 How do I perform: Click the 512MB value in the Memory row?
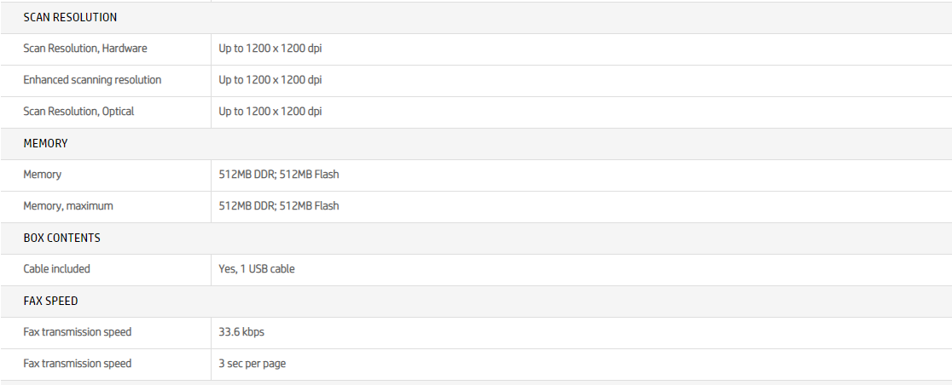(278, 175)
